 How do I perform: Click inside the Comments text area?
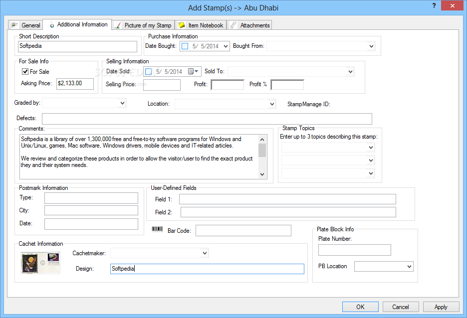pyautogui.click(x=139, y=157)
